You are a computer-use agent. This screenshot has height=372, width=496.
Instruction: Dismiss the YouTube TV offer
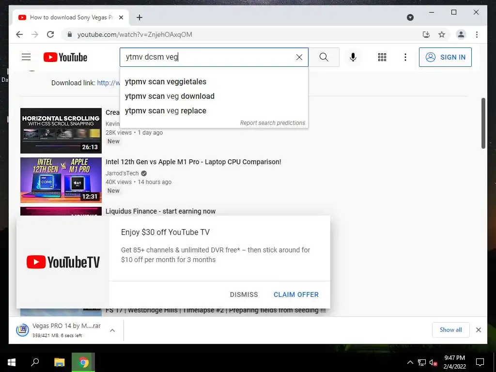click(x=244, y=294)
